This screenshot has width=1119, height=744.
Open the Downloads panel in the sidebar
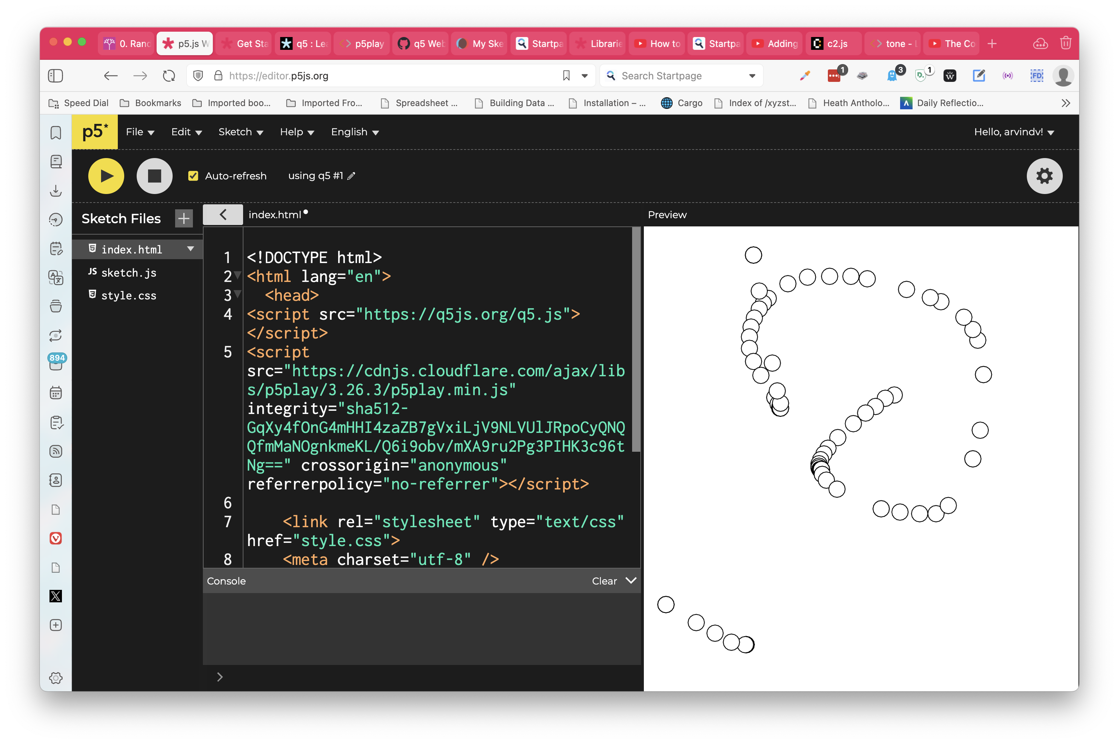pyautogui.click(x=56, y=190)
